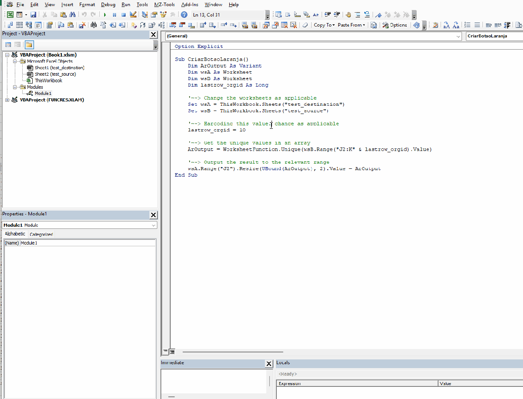523x399 pixels.
Task: Open the Copy To dropdown
Action: 324,25
